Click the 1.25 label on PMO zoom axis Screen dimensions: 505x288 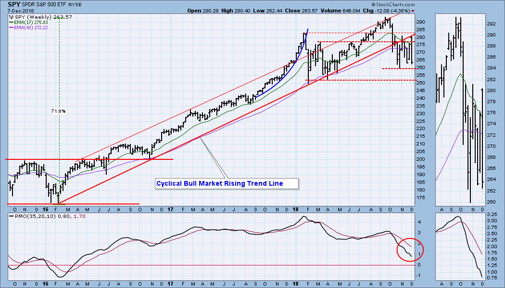[x=491, y=265]
